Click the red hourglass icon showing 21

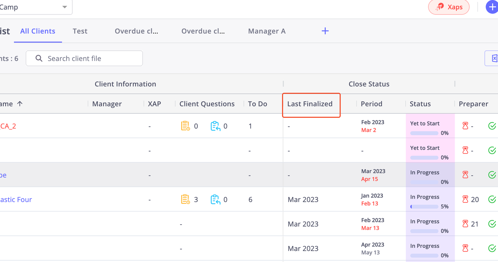[x=465, y=224]
